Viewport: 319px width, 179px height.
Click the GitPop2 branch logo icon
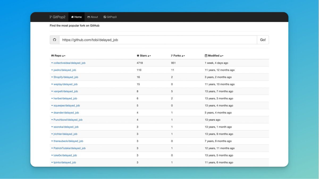[51, 17]
